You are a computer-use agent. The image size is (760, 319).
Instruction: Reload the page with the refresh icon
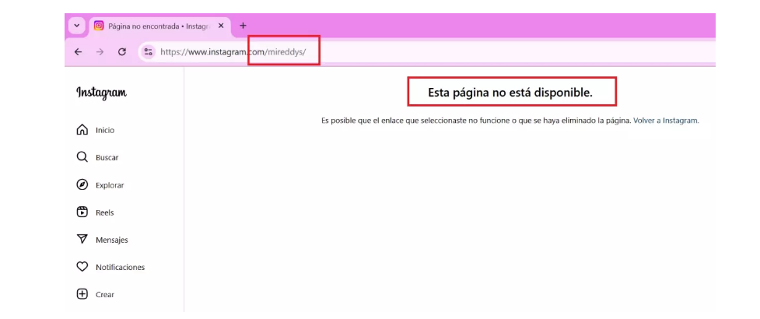point(122,52)
